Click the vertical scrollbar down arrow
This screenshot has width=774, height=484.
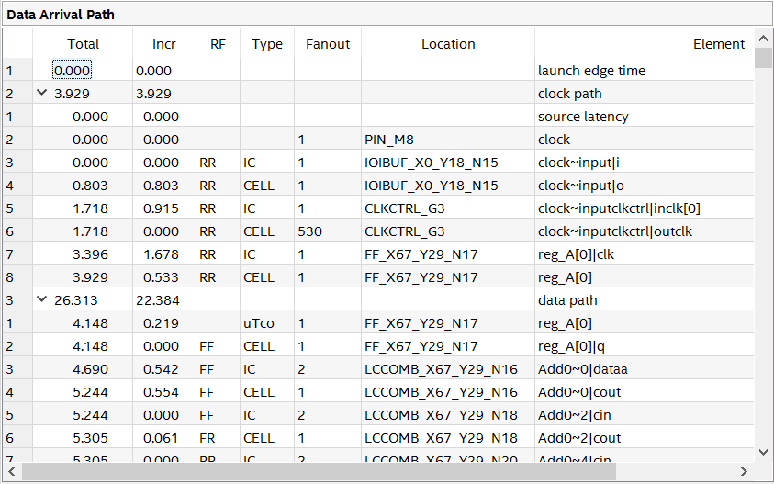(763, 452)
